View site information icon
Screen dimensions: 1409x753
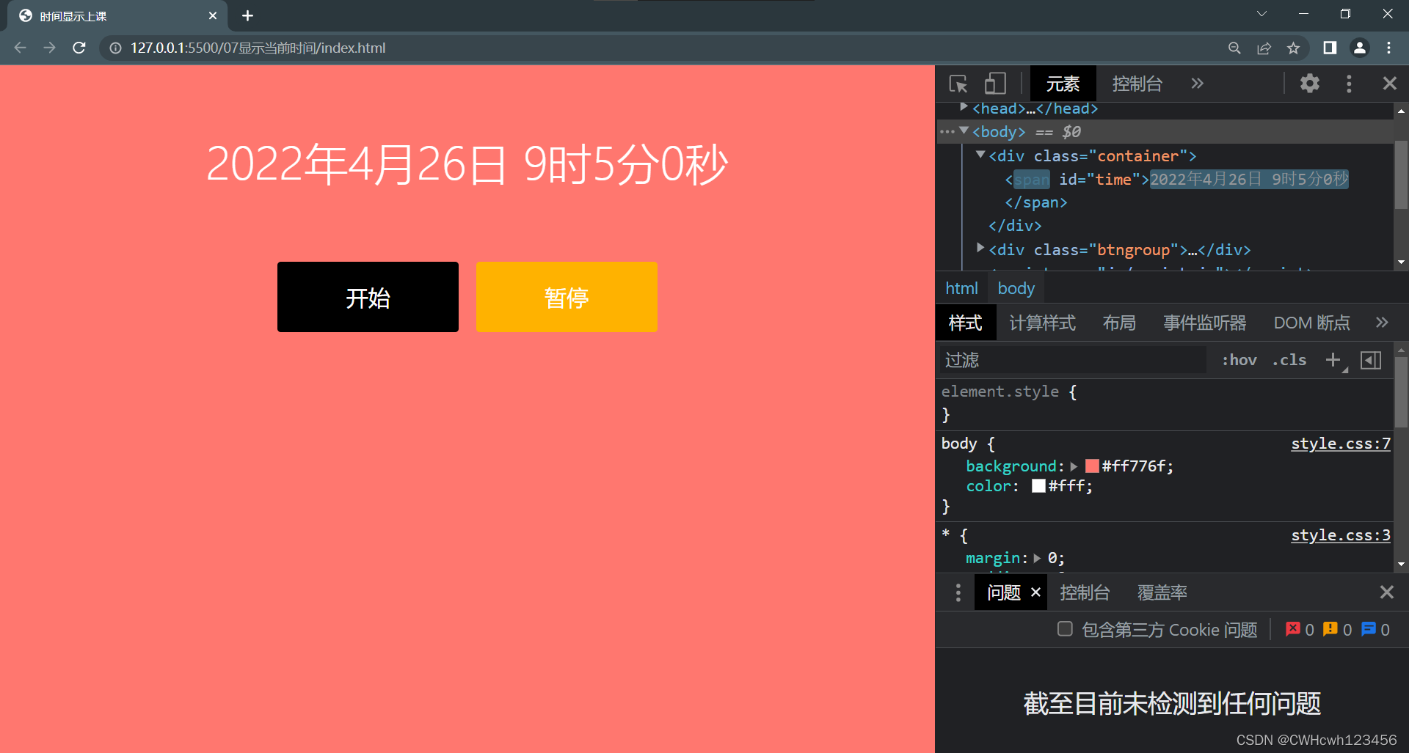point(115,48)
